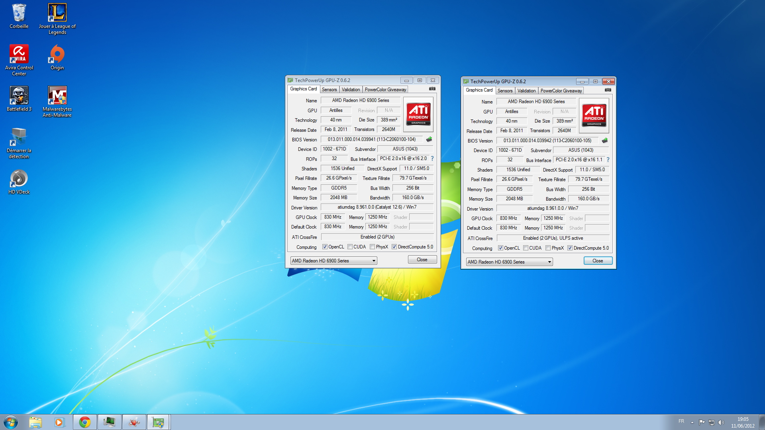This screenshot has width=765, height=430.
Task: Click the BIOS save chip icon in left GPU-Z
Action: (x=429, y=139)
